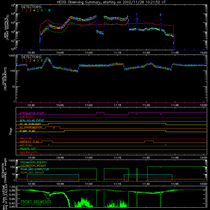Click the vertical Flags axis label

[x=11, y=131]
